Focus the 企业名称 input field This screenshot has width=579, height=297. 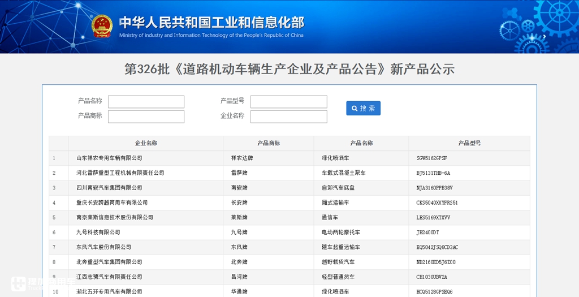289,117
